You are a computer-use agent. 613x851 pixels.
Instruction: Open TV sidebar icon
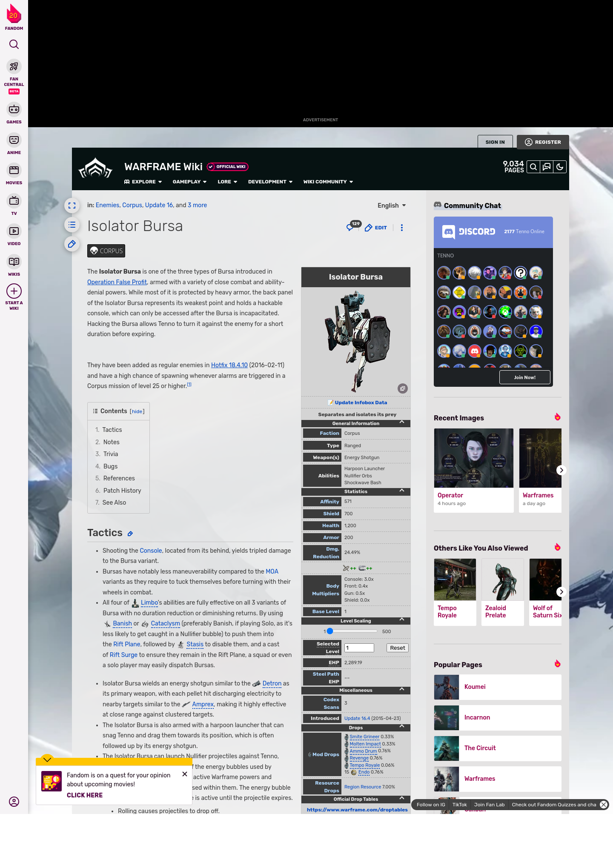pyautogui.click(x=14, y=200)
